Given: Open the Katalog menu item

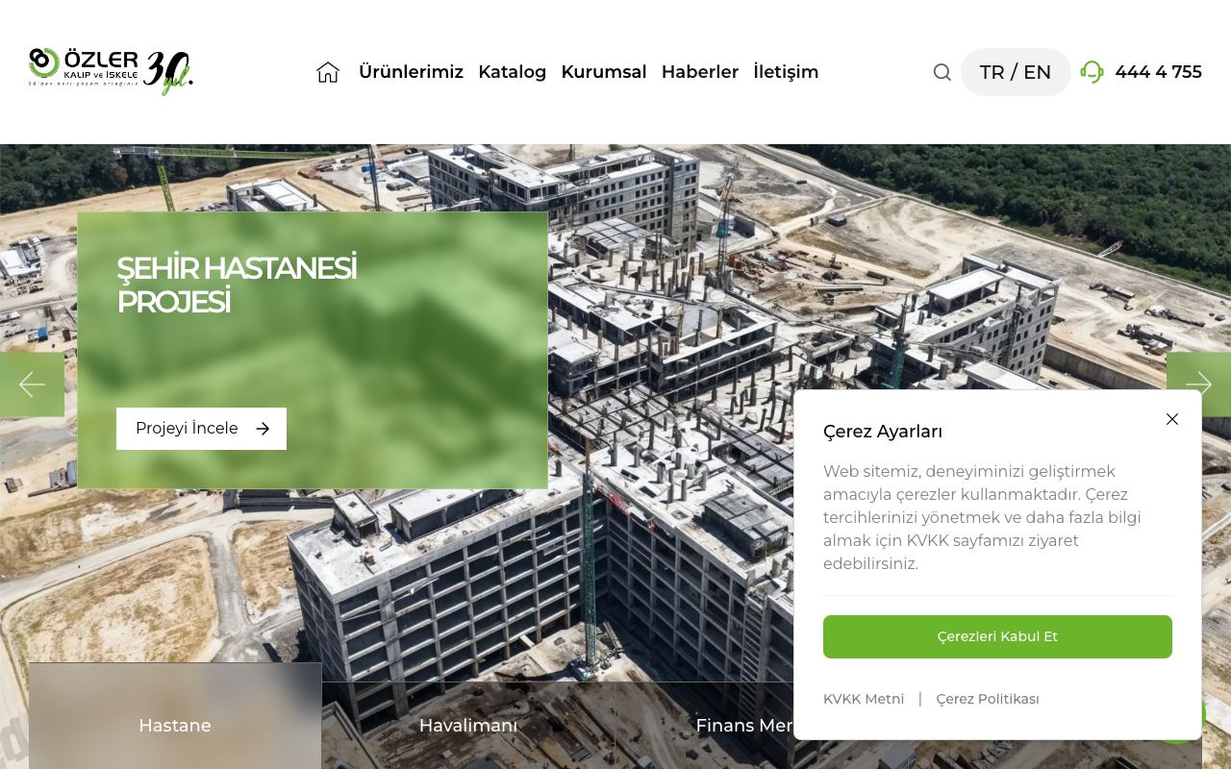Looking at the screenshot, I should coord(512,72).
